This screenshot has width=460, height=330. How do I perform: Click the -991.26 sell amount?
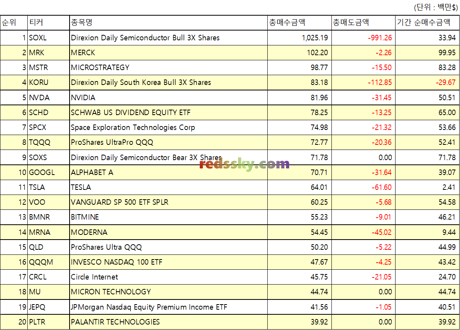(x=379, y=38)
